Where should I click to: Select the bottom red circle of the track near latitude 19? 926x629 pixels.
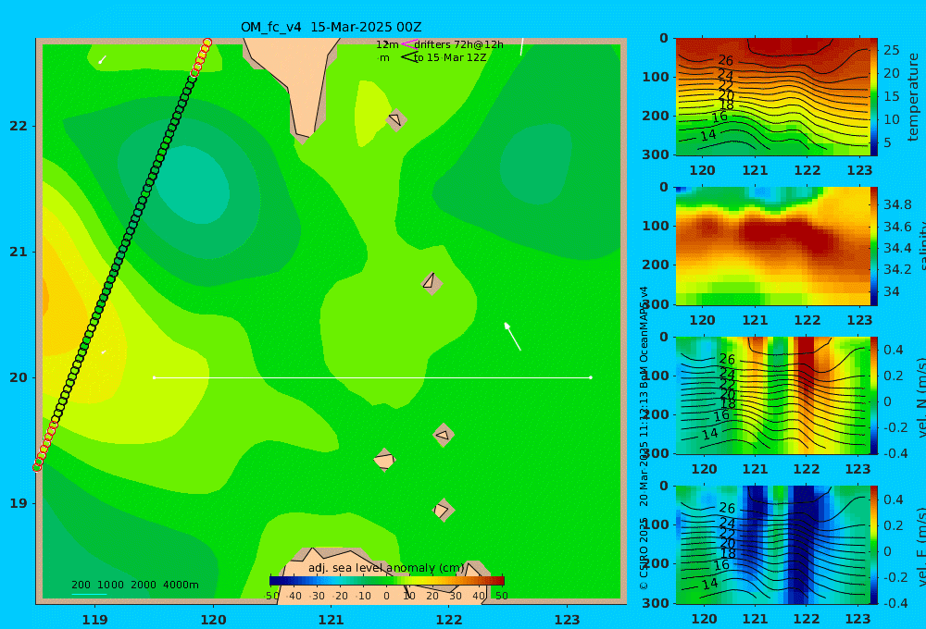[x=37, y=467]
